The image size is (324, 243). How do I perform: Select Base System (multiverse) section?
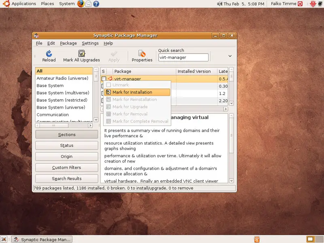coord(64,93)
